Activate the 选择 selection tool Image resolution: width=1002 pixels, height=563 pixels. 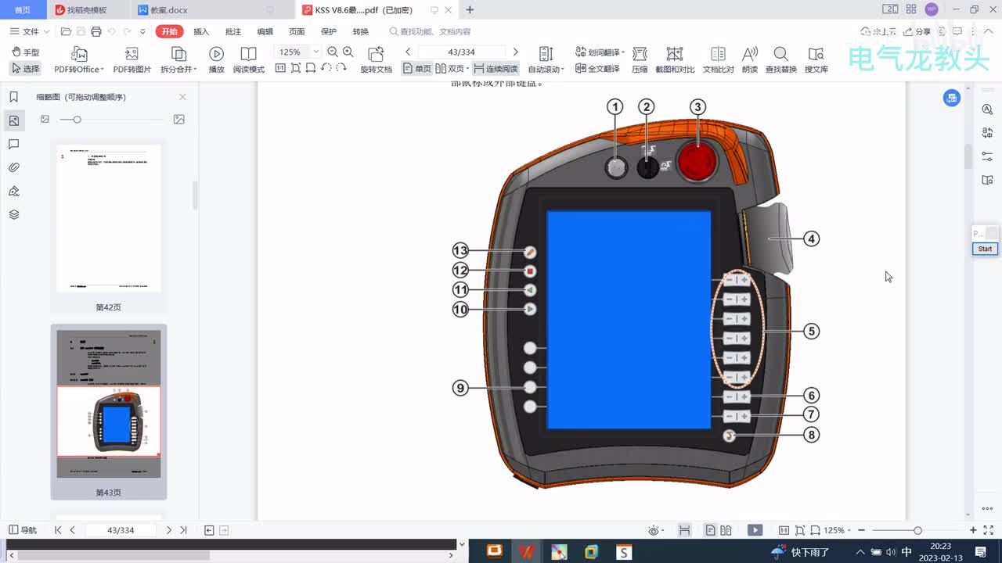coord(26,69)
